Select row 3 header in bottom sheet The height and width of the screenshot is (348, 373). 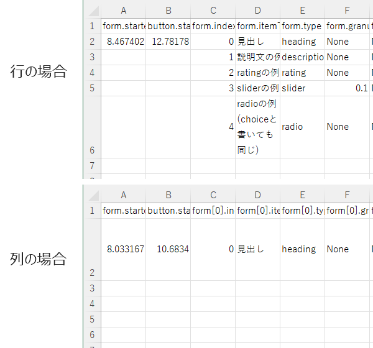click(x=92, y=288)
